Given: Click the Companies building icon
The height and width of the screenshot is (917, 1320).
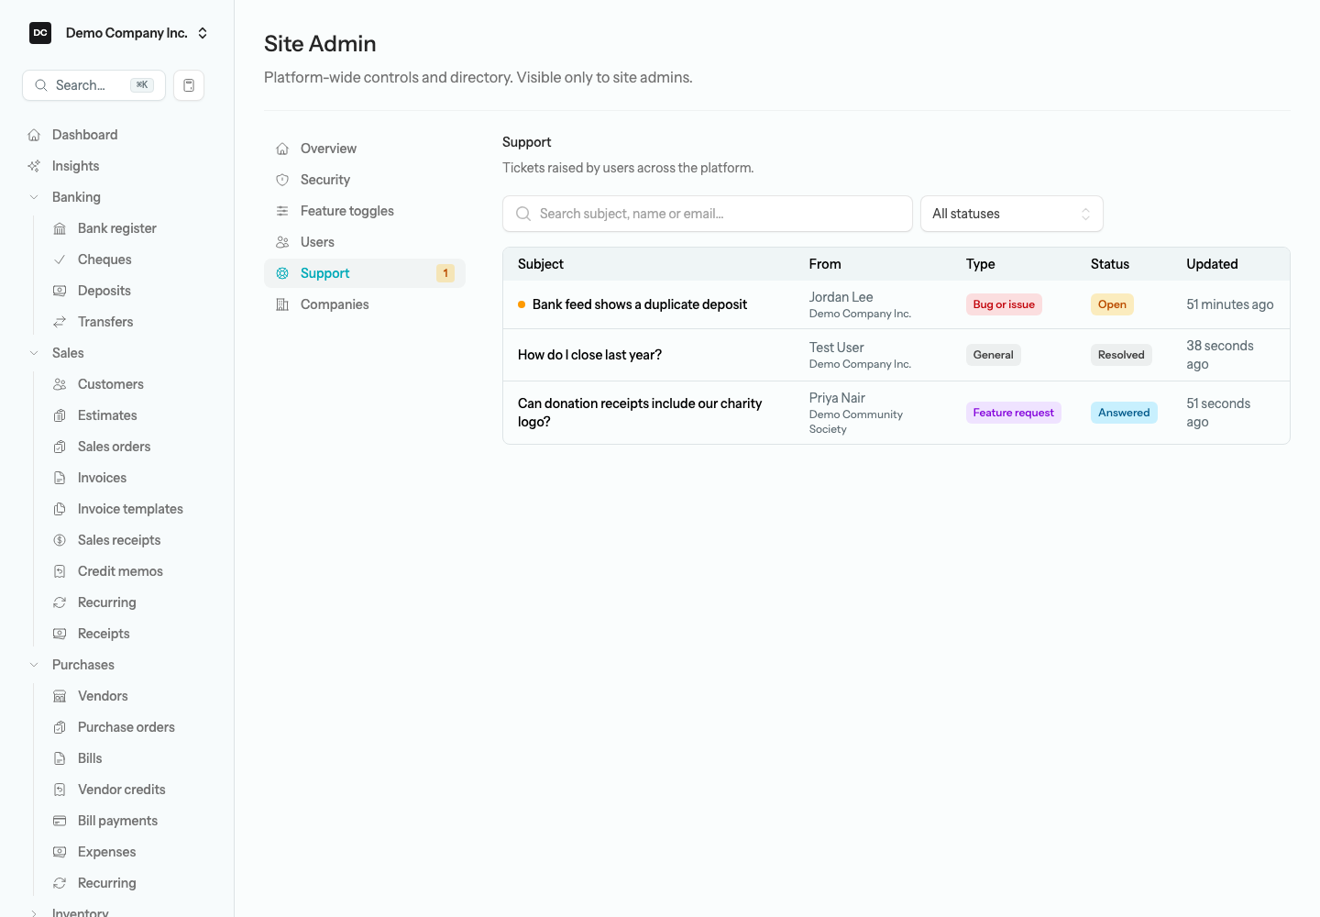Looking at the screenshot, I should tap(282, 304).
